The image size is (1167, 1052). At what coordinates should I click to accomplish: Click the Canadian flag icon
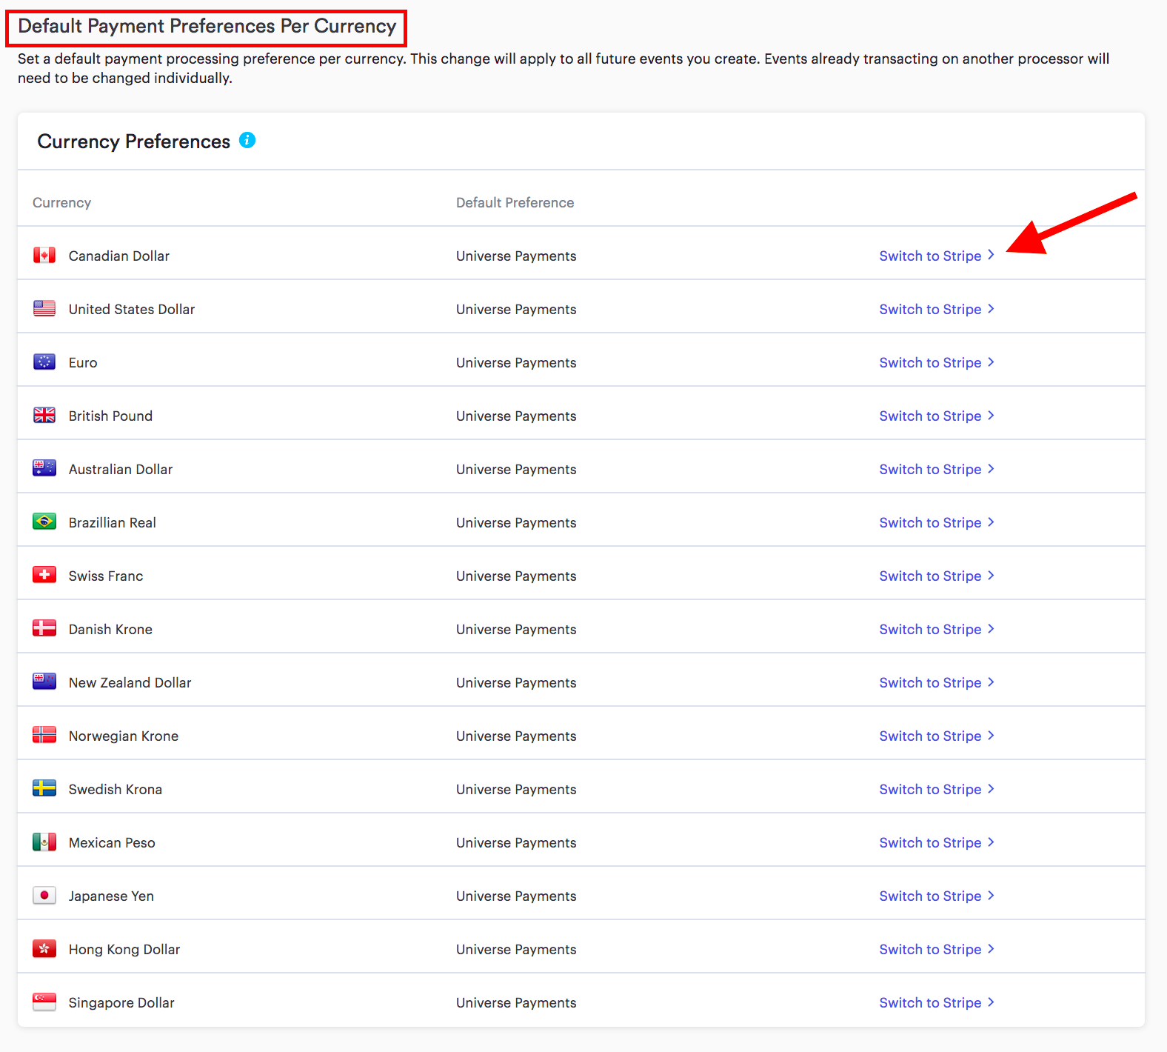coord(44,256)
